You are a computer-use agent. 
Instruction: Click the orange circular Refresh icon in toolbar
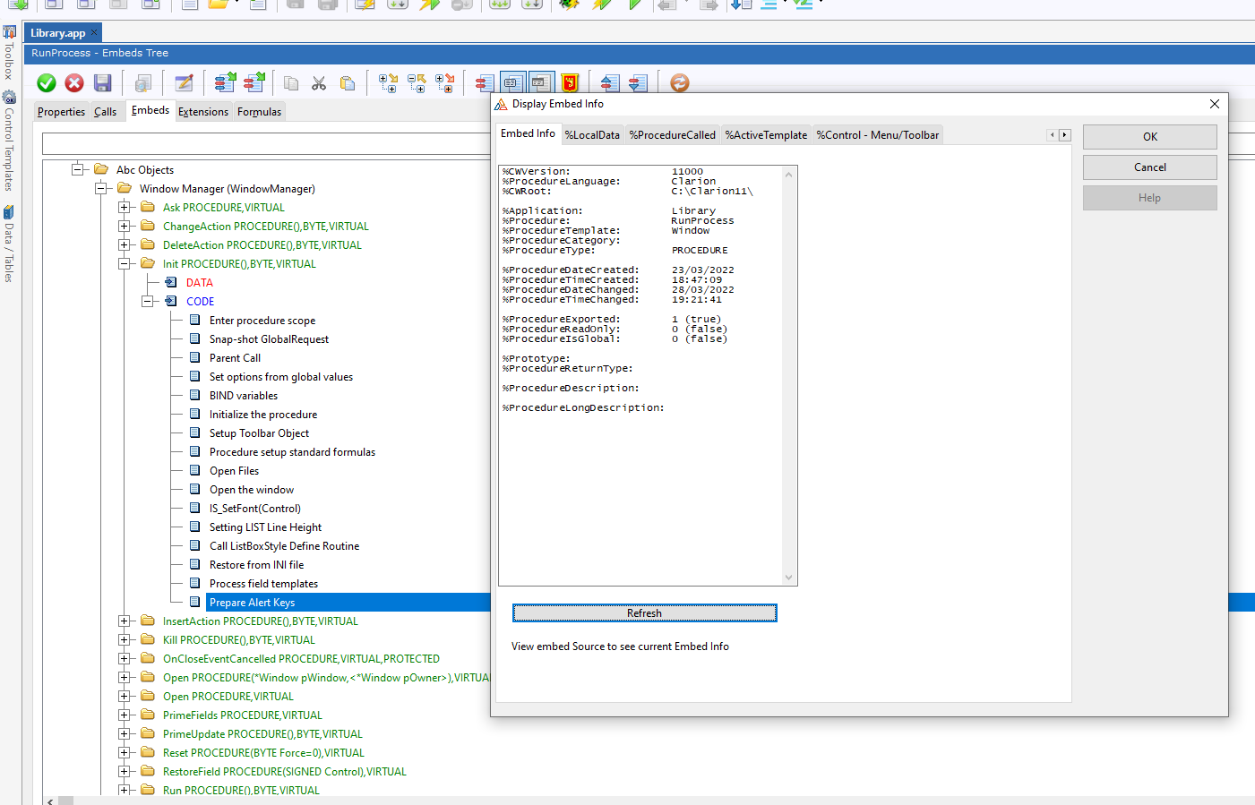(680, 83)
